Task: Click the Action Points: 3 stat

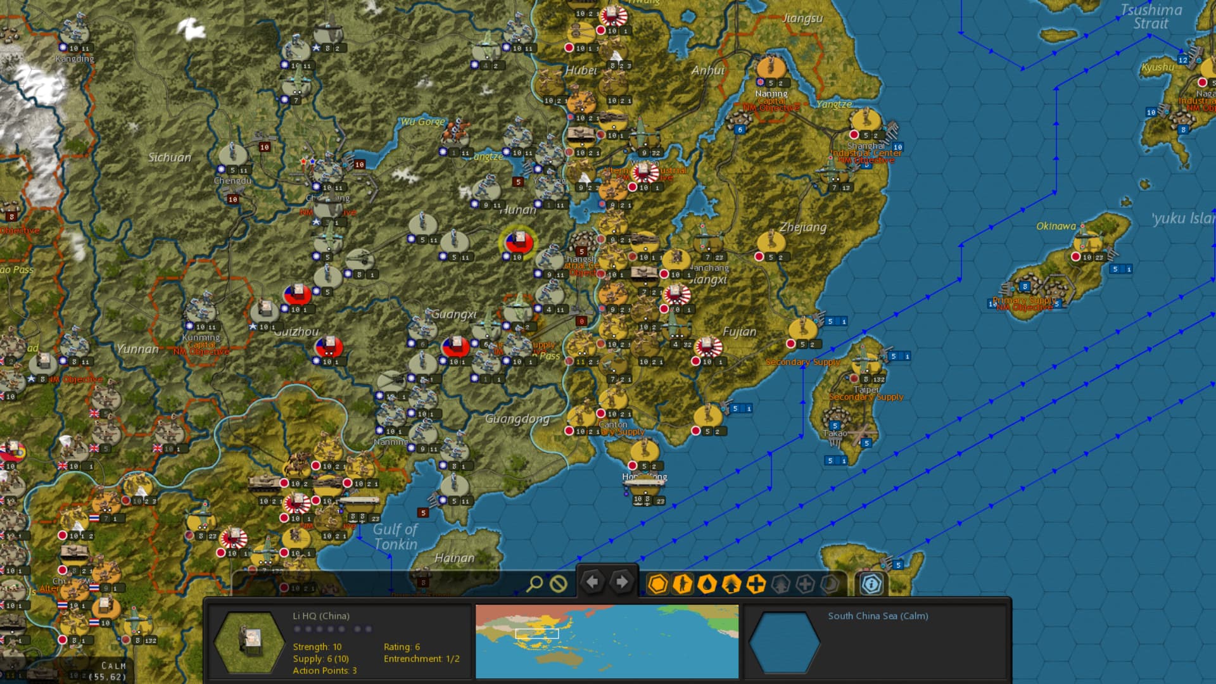Action: (x=324, y=671)
